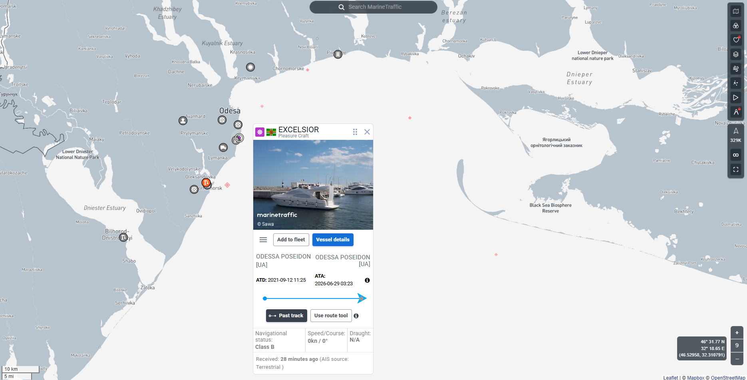Toggle the wind weather overlay icon

736,69
